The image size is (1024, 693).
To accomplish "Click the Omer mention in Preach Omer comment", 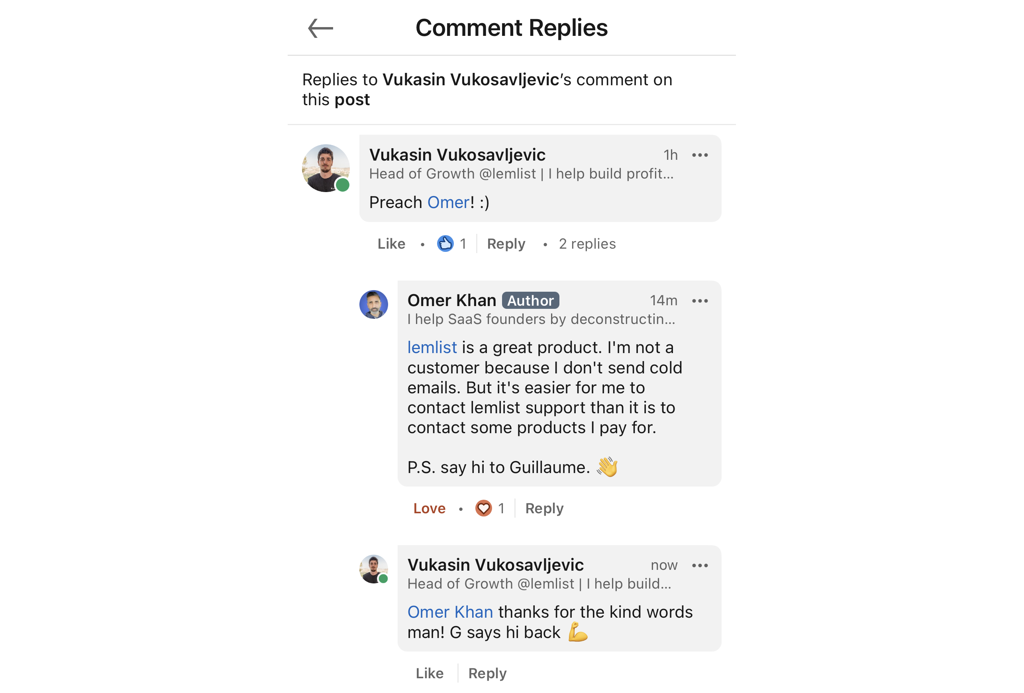I will [447, 202].
